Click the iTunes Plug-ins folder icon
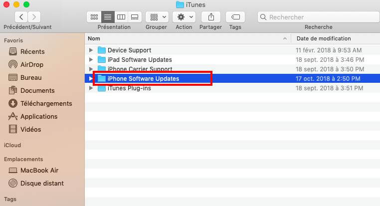This screenshot has width=380, height=206. click(x=102, y=88)
